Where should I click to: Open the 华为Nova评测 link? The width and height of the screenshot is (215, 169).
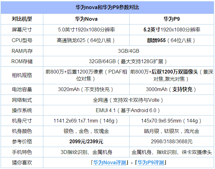pos(110,163)
